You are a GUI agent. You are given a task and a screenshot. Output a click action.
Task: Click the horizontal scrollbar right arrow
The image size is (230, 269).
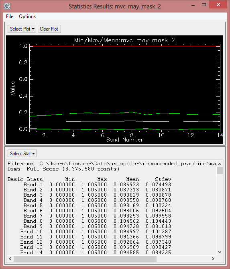click(x=213, y=259)
